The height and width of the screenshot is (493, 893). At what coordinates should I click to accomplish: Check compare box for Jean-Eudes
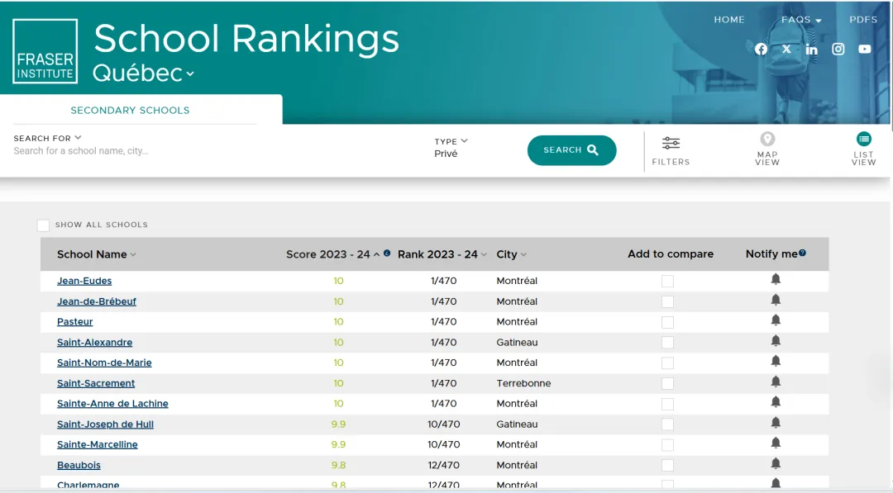(x=667, y=282)
